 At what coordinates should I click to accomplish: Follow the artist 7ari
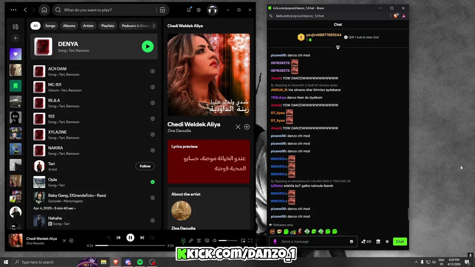pos(145,166)
